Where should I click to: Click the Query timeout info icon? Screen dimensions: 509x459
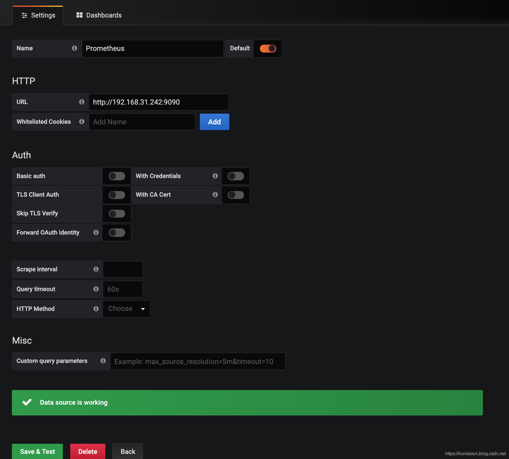96,289
